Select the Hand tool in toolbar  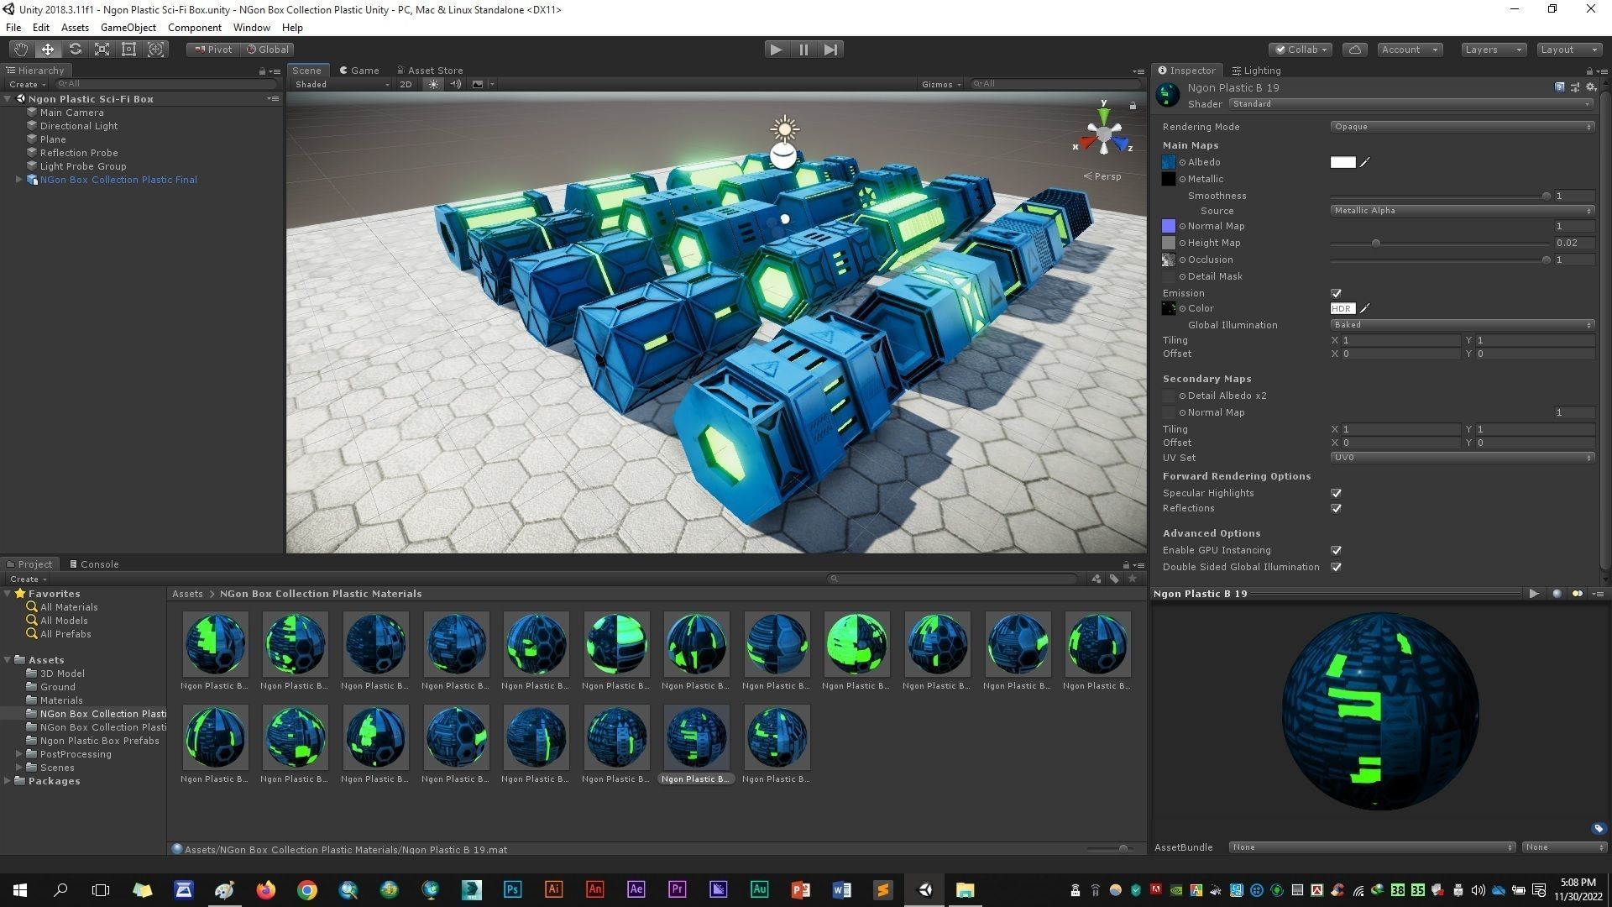20,50
